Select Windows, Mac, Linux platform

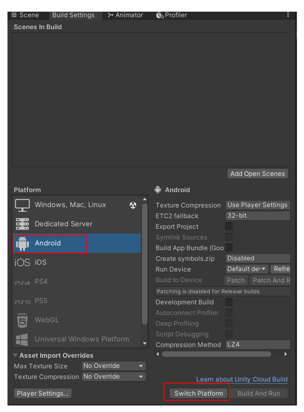(77, 205)
